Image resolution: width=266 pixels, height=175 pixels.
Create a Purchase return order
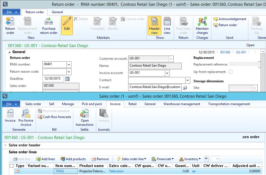[x=49, y=25]
